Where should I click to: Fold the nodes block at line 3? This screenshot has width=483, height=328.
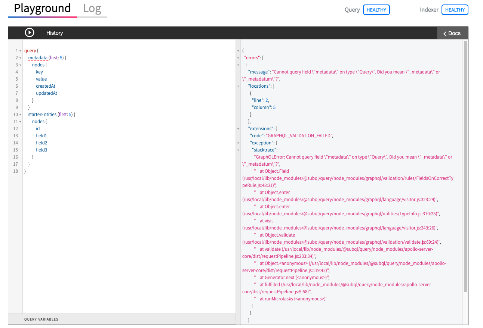[20, 65]
